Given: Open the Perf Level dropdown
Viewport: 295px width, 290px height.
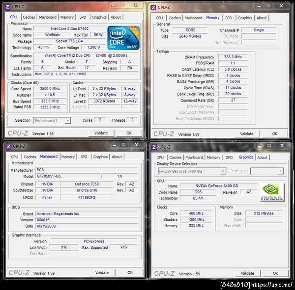Looking at the screenshot, I should 281,171.
